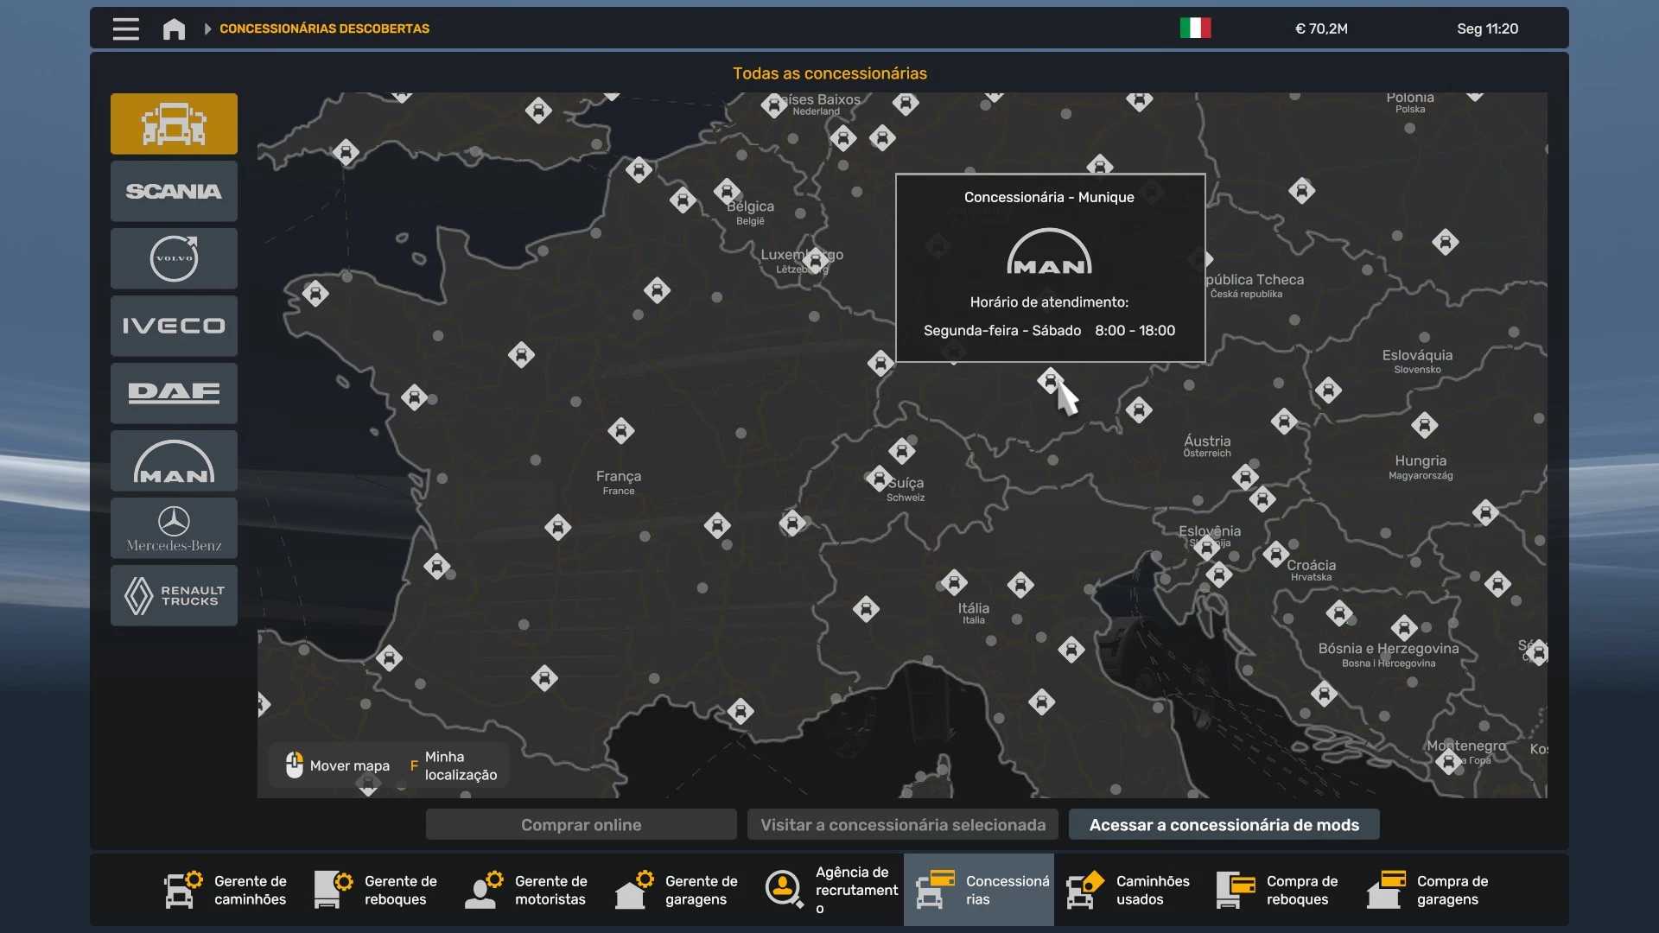Select the Iveco brand filter
The height and width of the screenshot is (933, 1659).
pos(174,326)
